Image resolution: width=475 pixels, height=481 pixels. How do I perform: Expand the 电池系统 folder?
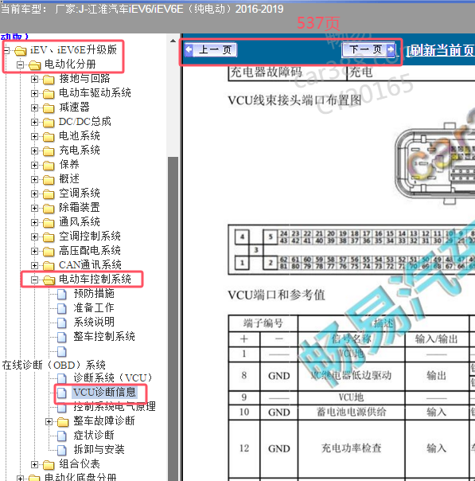click(x=35, y=136)
